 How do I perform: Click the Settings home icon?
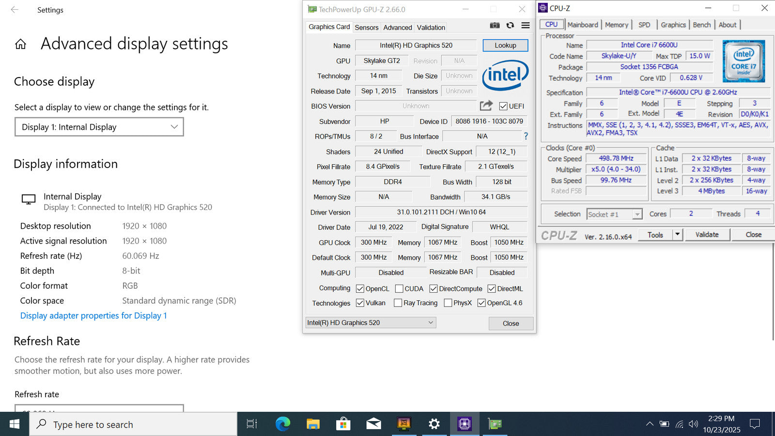click(20, 45)
